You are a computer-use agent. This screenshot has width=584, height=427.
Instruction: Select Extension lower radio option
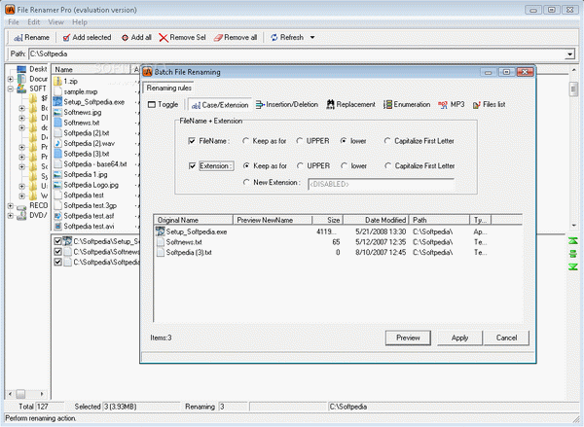(344, 166)
